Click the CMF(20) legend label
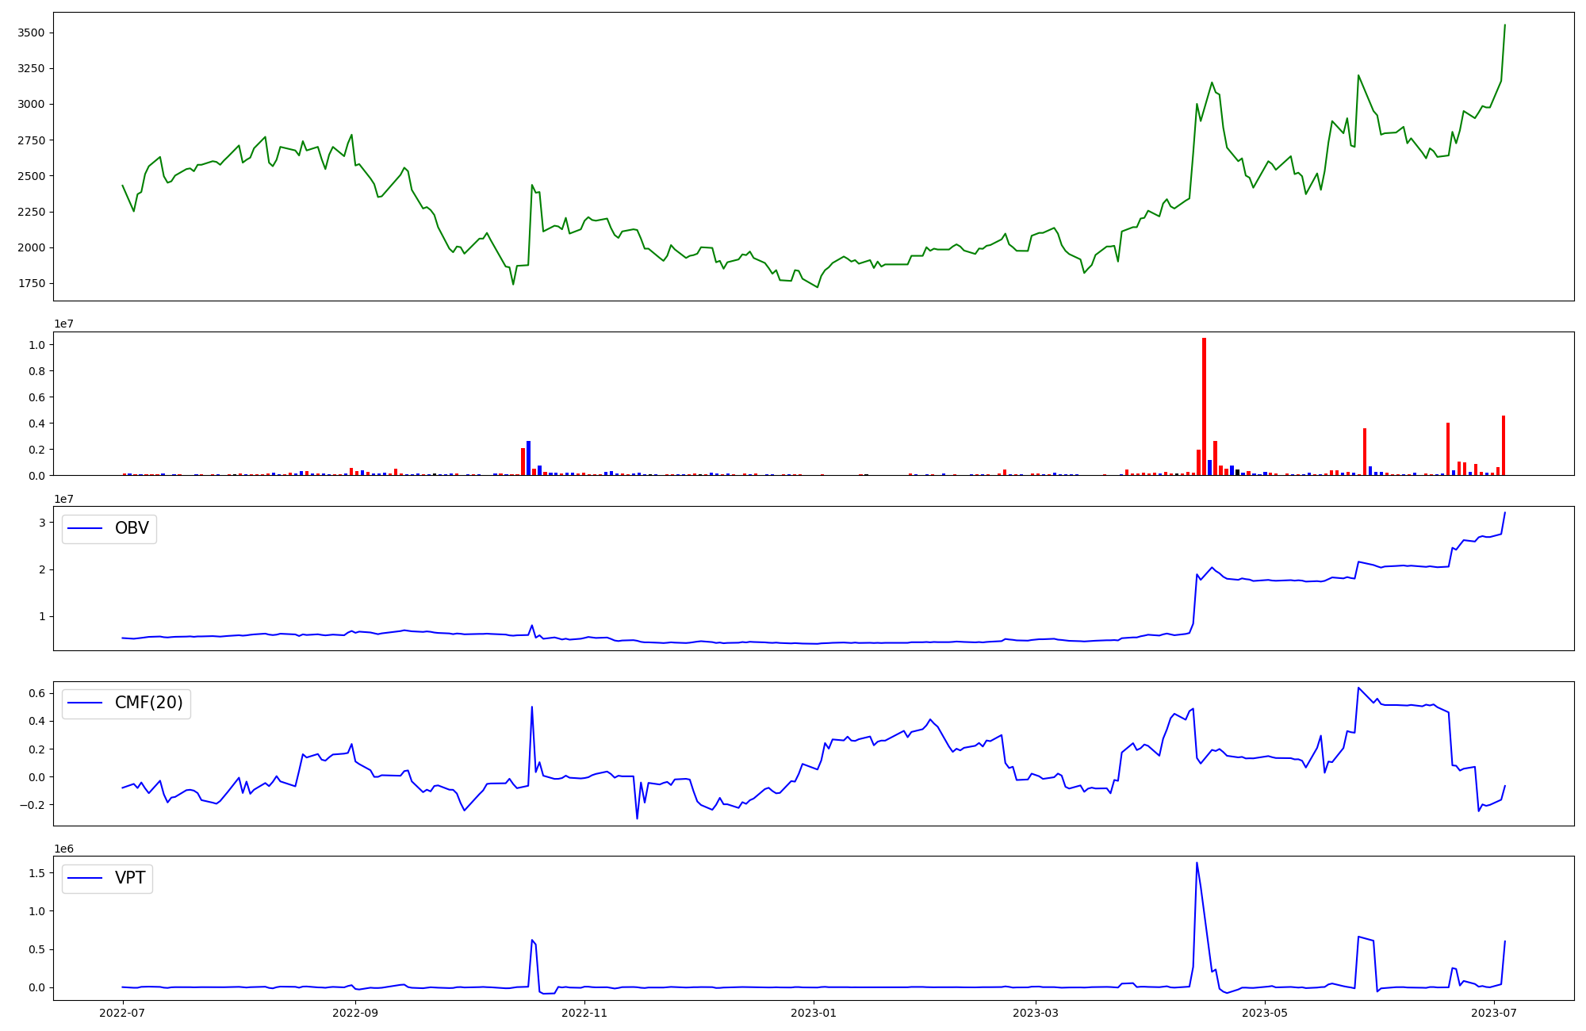The height and width of the screenshot is (1031, 1586). (x=148, y=703)
